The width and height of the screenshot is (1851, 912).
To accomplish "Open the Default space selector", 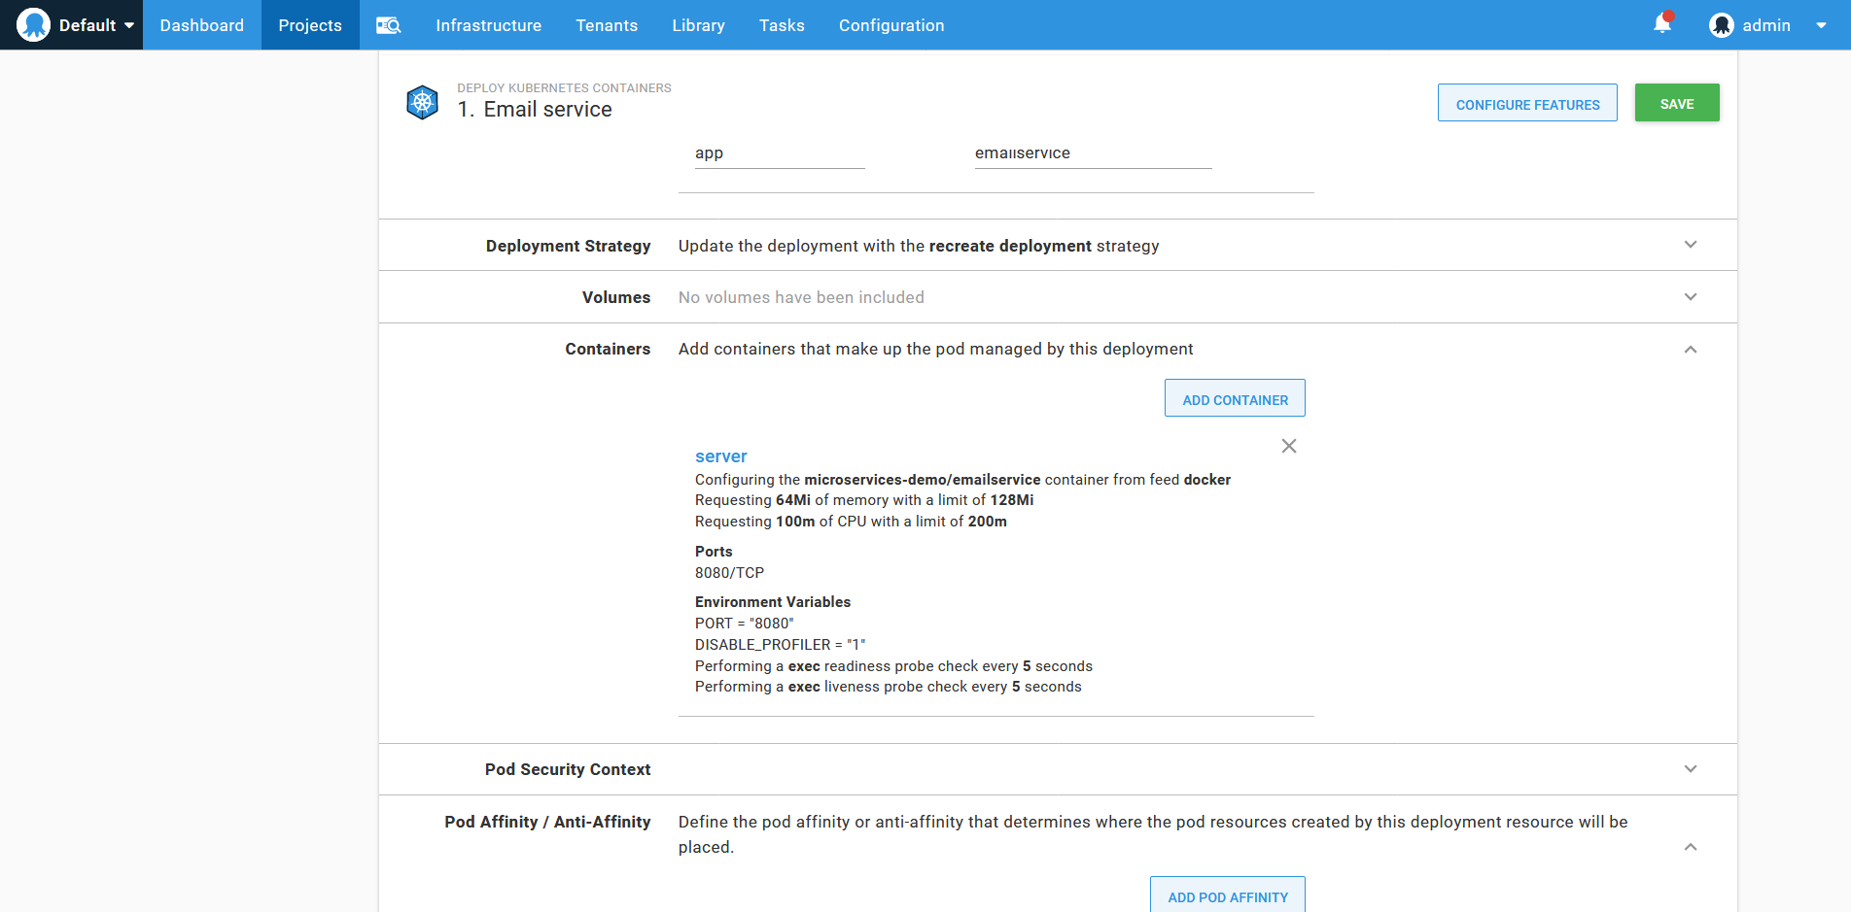I will click(87, 24).
